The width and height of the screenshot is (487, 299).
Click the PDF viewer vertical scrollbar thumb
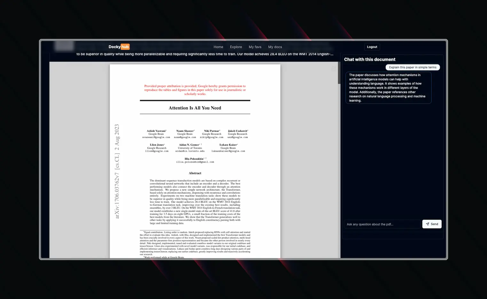tap(339, 73)
